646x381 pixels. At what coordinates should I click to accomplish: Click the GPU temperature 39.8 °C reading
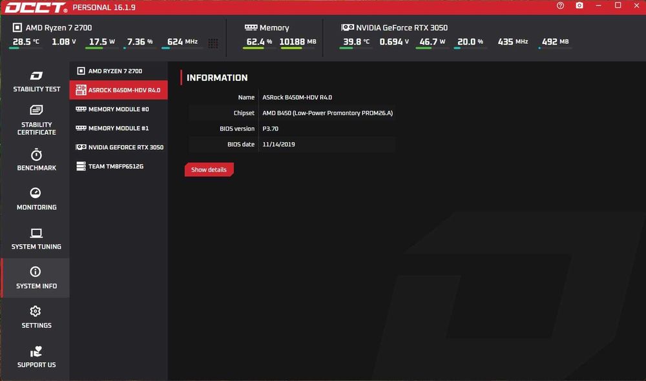click(x=357, y=41)
